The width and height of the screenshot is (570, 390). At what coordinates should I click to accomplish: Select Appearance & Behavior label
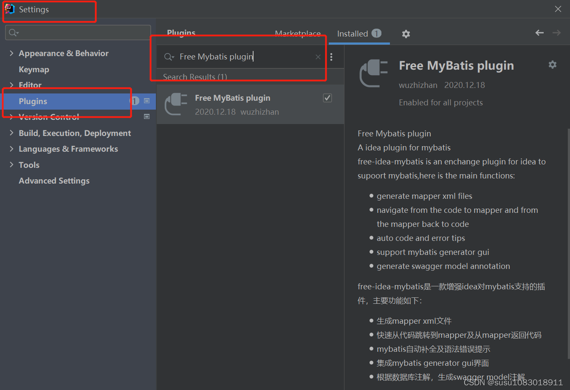click(64, 53)
